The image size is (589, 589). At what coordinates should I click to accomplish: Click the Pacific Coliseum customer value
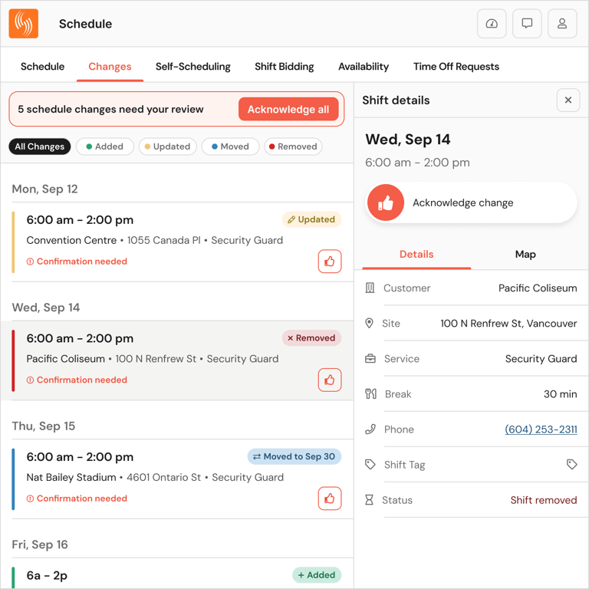click(538, 288)
